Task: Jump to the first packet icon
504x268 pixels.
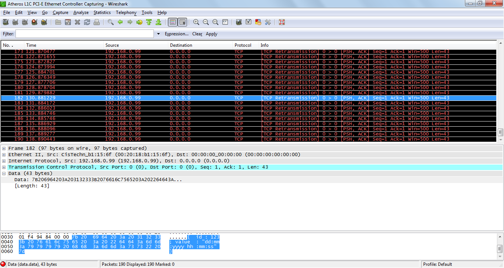Action: pos(149,22)
